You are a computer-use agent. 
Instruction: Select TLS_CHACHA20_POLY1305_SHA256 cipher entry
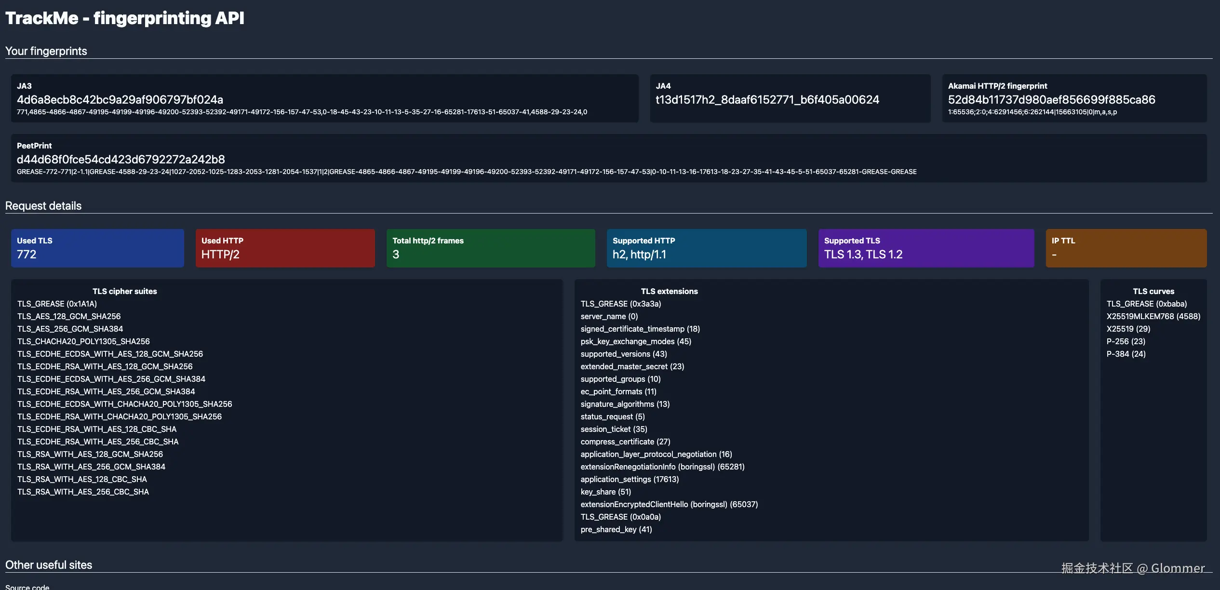(x=83, y=341)
